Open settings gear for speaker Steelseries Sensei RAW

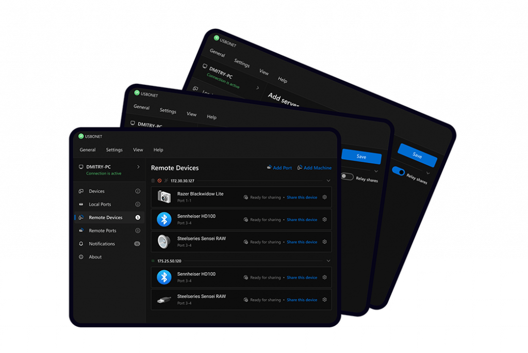325,242
